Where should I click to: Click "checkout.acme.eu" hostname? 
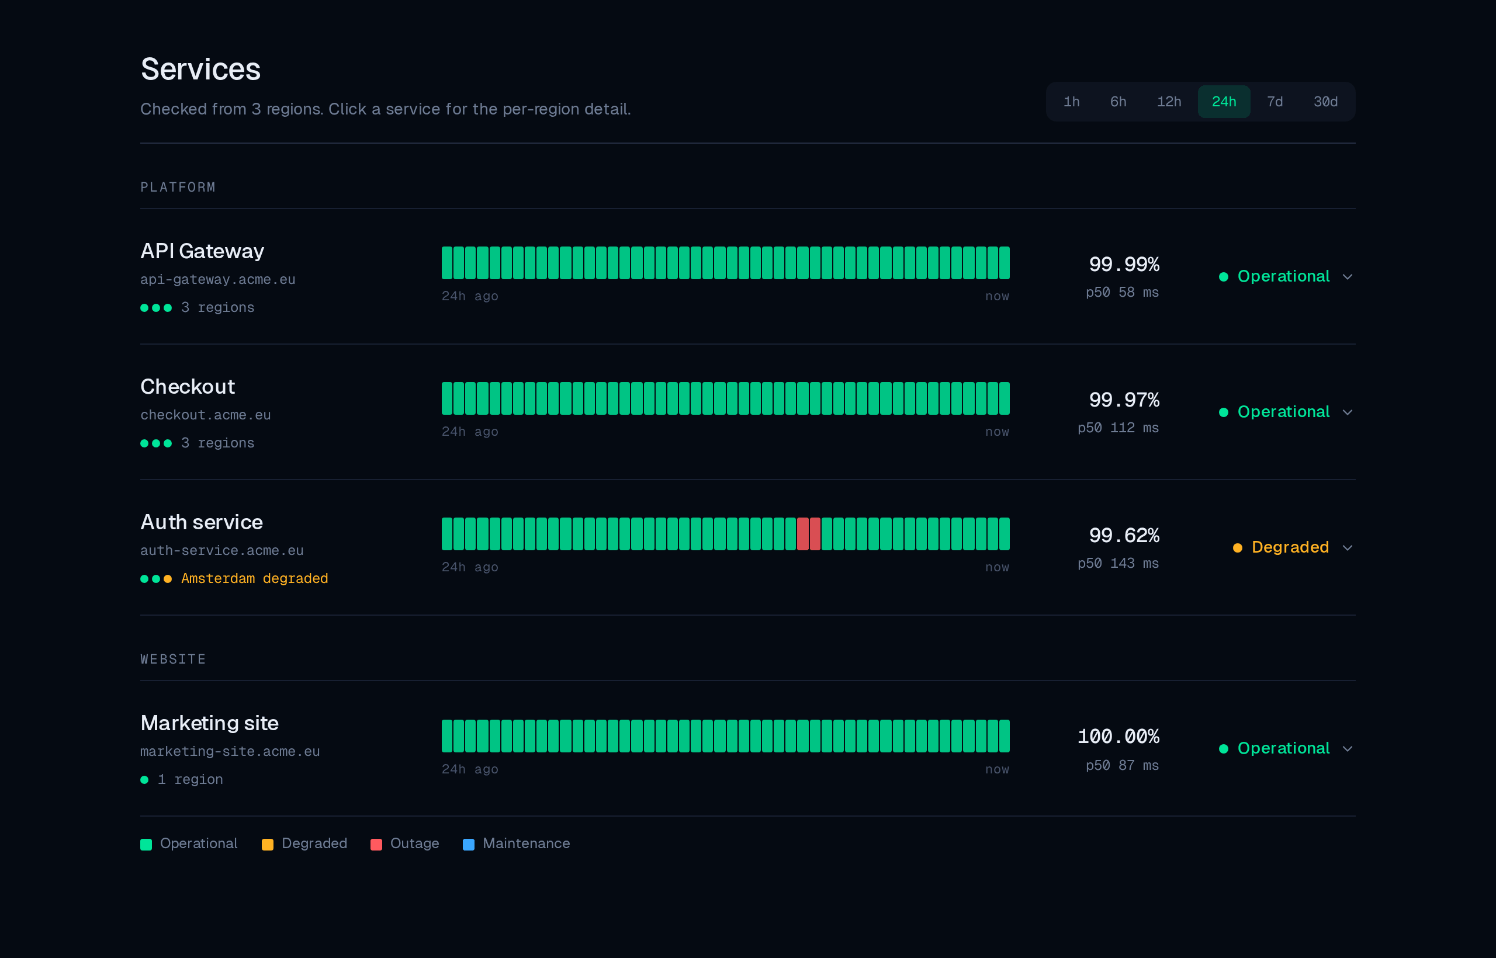[x=205, y=415]
